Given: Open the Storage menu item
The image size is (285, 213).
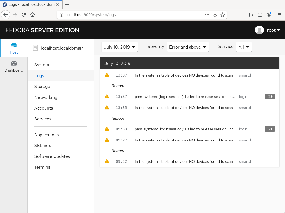Looking at the screenshot, I should pos(42,87).
